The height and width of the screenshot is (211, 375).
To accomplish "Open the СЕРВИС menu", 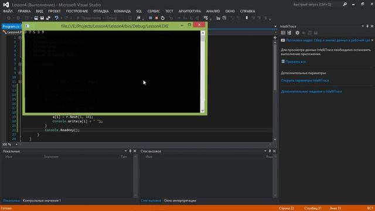I will 154,11.
